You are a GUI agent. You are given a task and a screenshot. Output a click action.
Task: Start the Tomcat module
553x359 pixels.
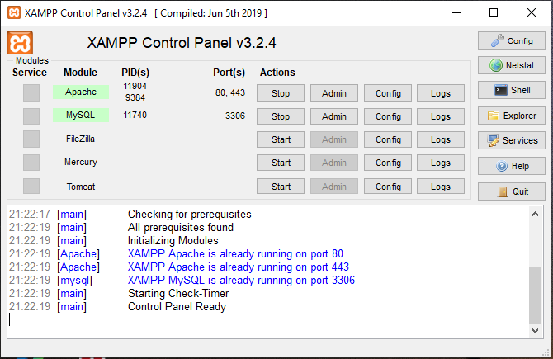click(281, 187)
